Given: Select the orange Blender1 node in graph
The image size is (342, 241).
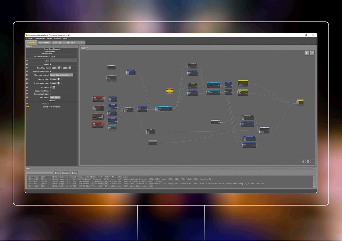Looking at the screenshot, I should tap(170, 90).
